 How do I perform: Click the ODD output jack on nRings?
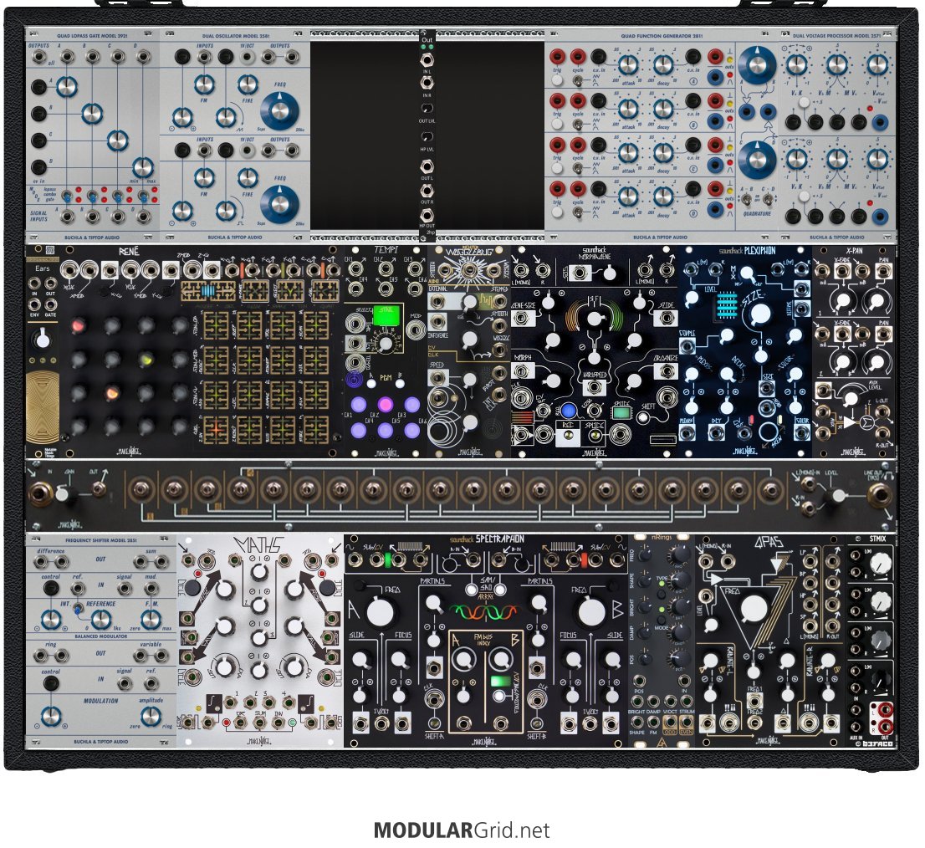(x=670, y=723)
